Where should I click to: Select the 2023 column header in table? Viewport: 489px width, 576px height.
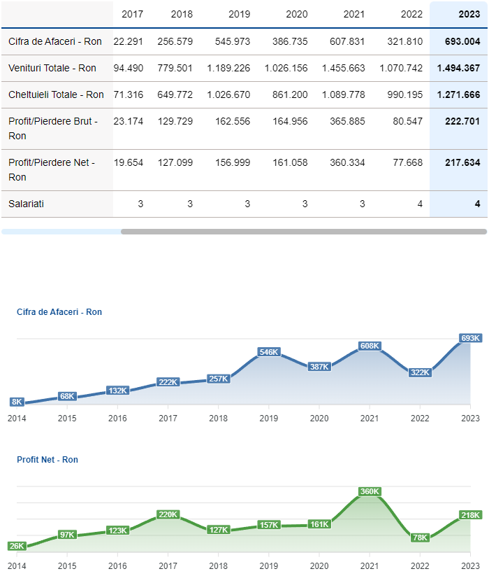click(469, 14)
